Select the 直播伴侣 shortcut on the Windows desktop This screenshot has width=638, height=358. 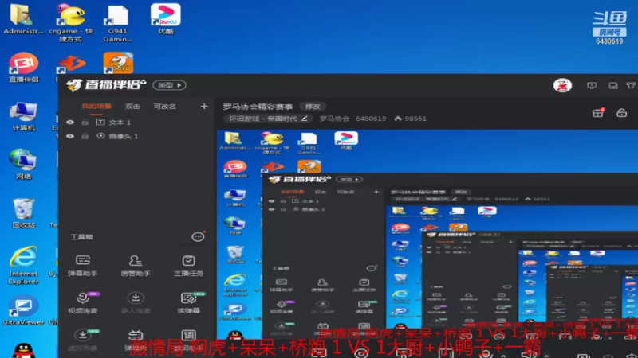click(x=24, y=68)
